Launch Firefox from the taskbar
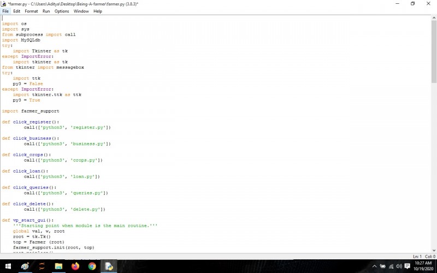This screenshot has height=273, width=437. 75,266
